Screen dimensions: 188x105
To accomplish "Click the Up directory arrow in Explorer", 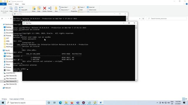I will coord(11,19).
